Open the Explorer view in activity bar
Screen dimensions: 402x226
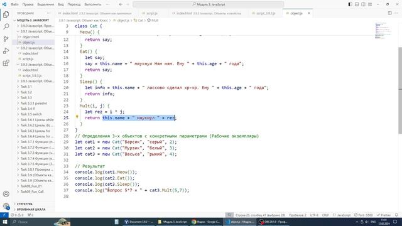[x=6, y=14]
